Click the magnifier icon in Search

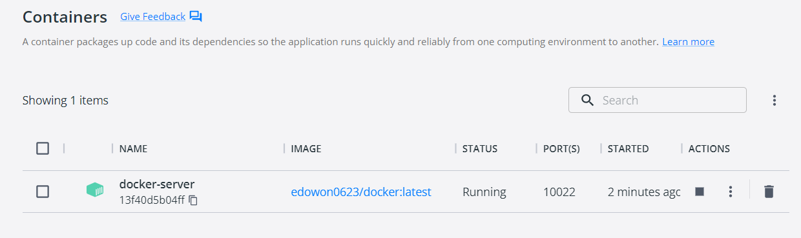[x=587, y=100]
